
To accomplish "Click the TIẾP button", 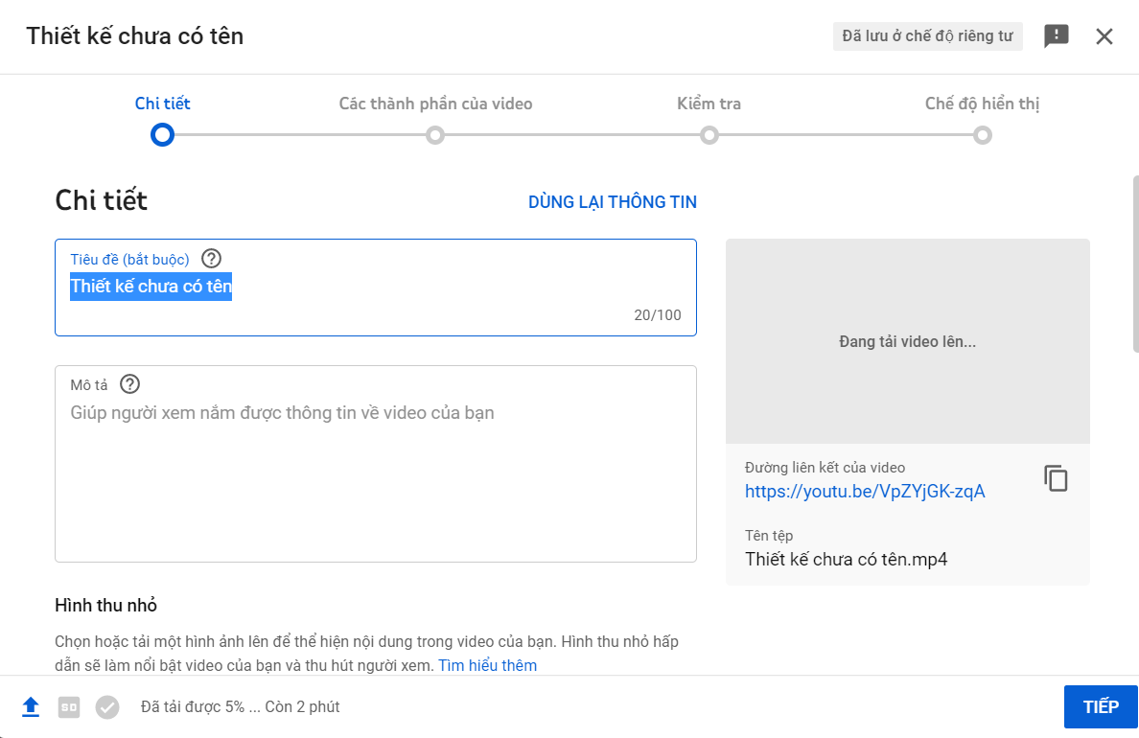I will [1101, 707].
